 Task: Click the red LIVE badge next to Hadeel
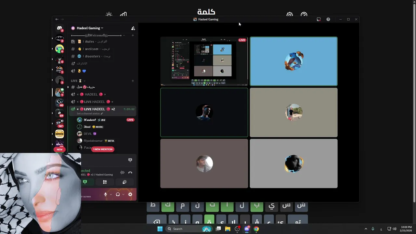coord(130,120)
